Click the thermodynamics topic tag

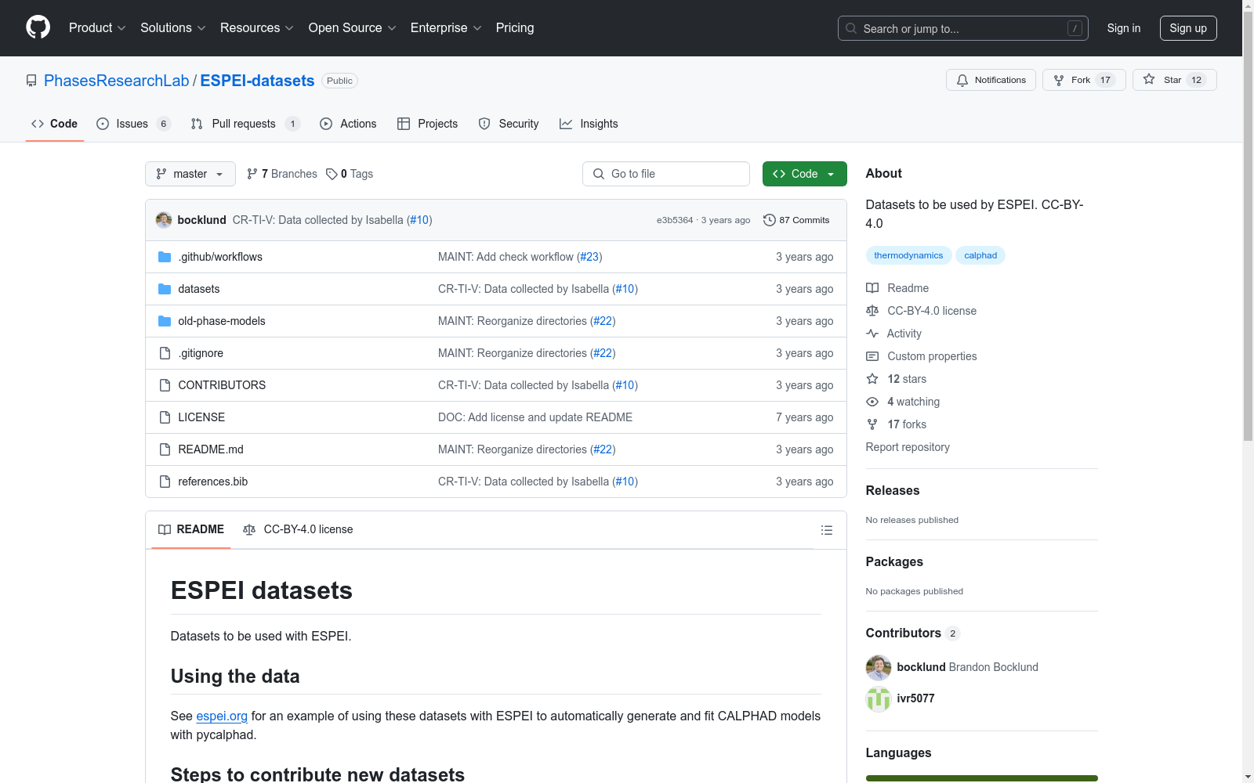908,255
